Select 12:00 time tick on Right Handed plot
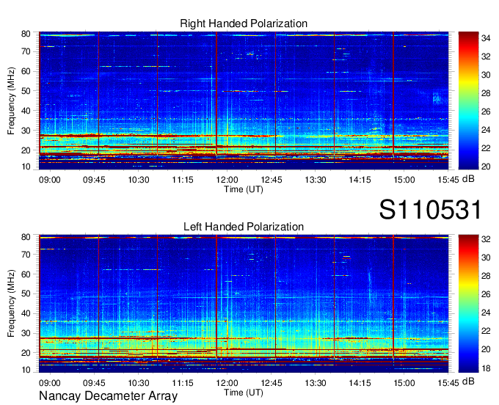This screenshot has height=405, width=499. [227, 180]
